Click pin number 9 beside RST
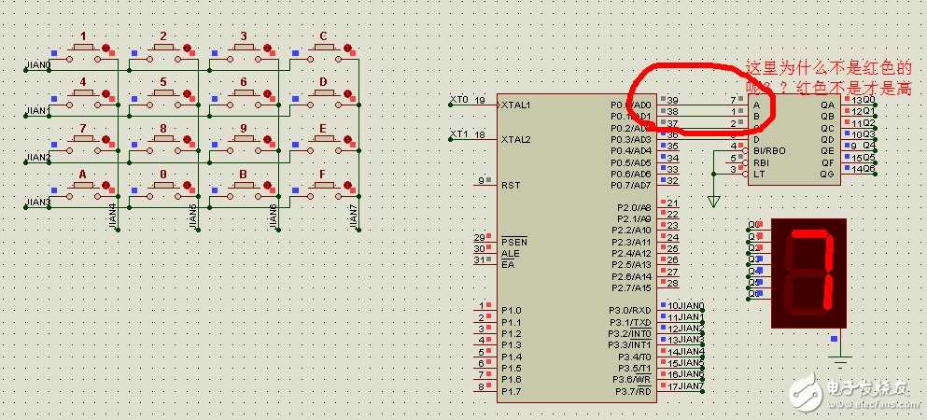 click(x=481, y=179)
